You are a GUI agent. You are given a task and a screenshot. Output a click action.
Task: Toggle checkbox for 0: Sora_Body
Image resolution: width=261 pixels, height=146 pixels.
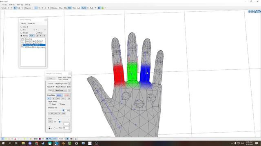pyautogui.click(x=22, y=39)
